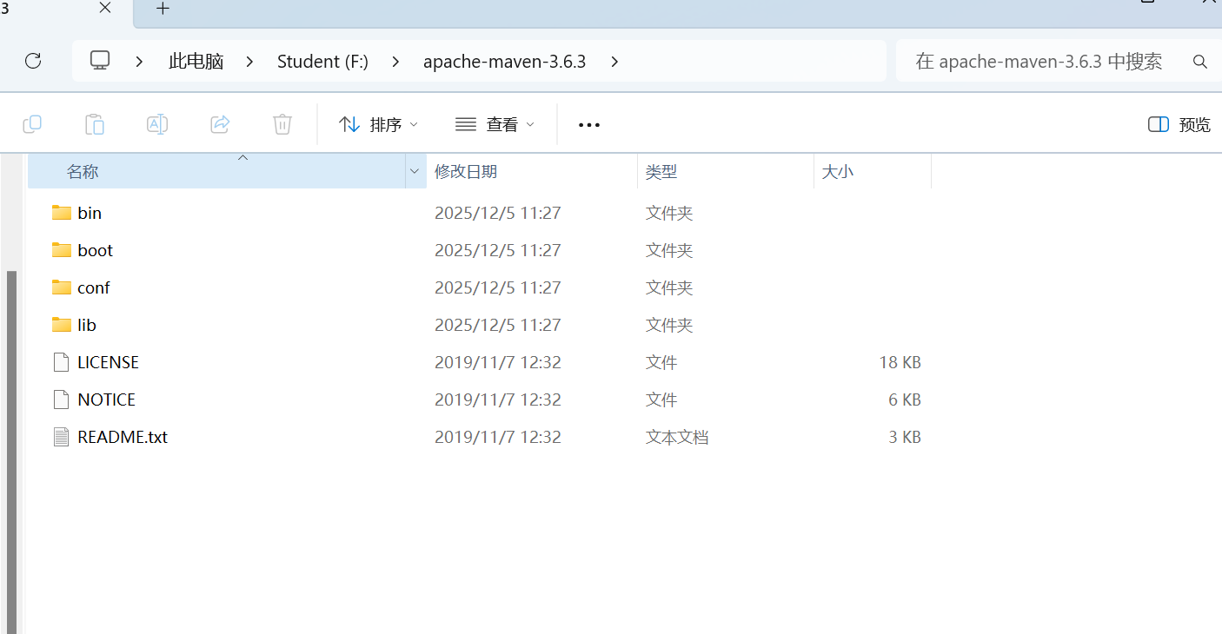The width and height of the screenshot is (1222, 634).
Task: Sort by modified date column header
Action: (x=466, y=172)
